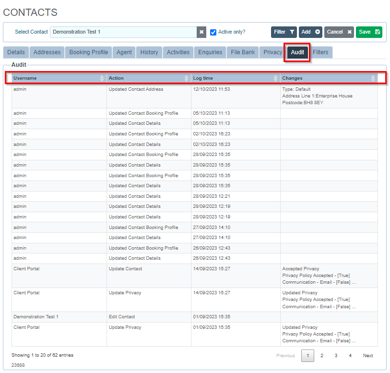Open the Booking Profile tab
The width and height of the screenshot is (390, 373).
tap(89, 52)
